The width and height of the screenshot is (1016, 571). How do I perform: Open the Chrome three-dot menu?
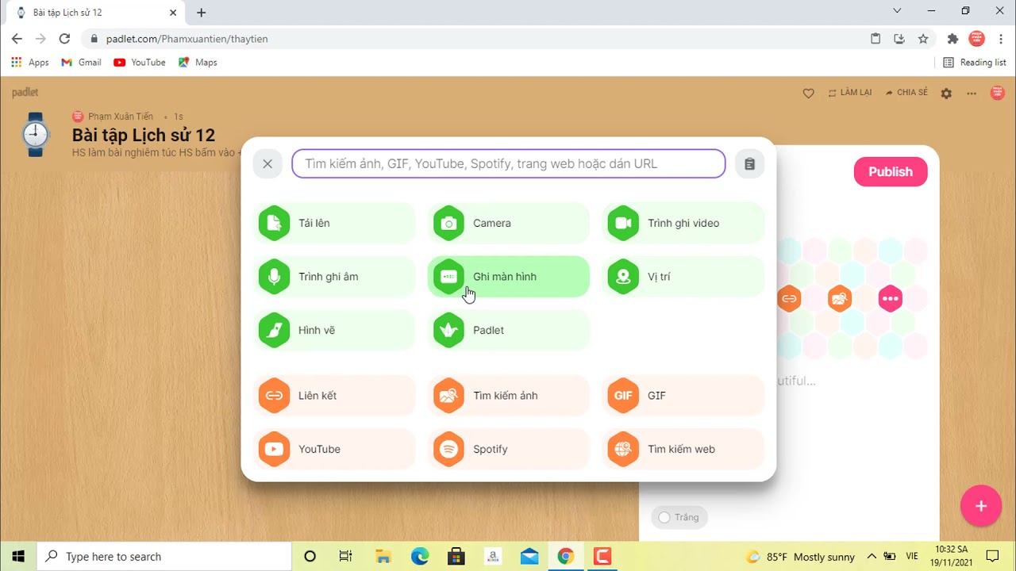click(x=1000, y=38)
